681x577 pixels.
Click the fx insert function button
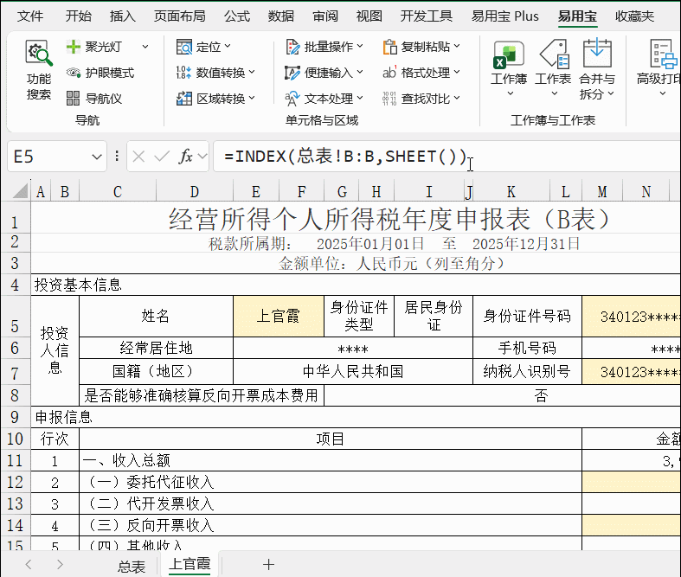click(x=185, y=156)
